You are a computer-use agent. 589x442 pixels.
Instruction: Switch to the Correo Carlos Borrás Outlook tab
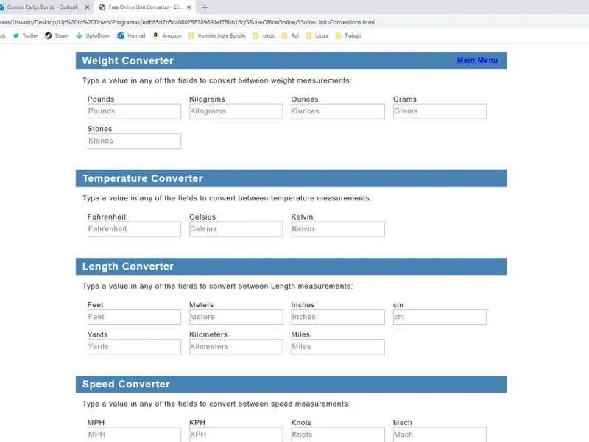tap(43, 7)
